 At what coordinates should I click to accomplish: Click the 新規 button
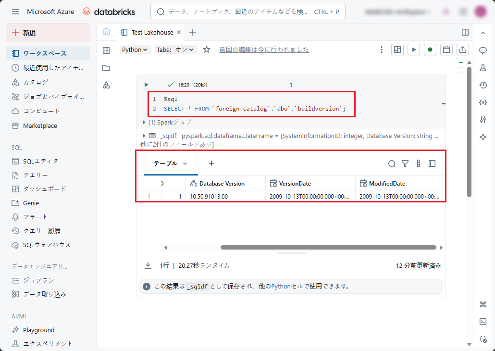[x=48, y=33]
